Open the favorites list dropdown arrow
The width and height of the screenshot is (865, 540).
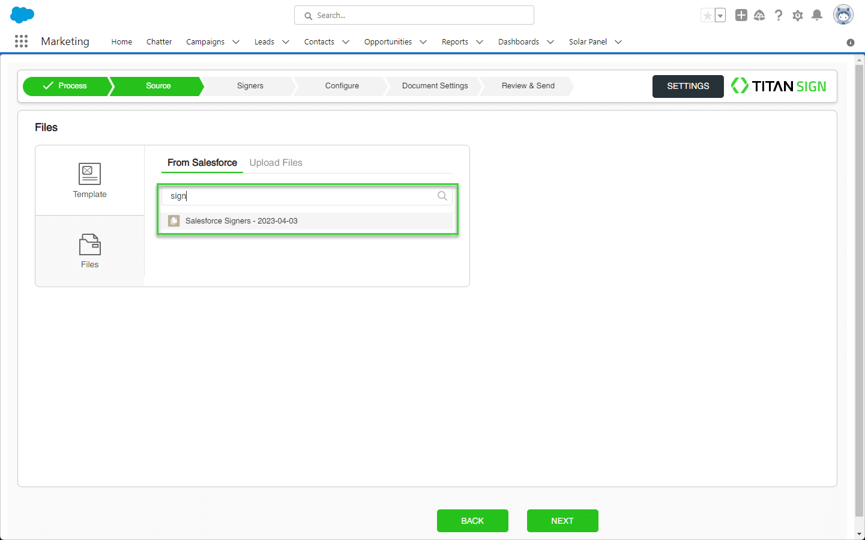(x=720, y=16)
